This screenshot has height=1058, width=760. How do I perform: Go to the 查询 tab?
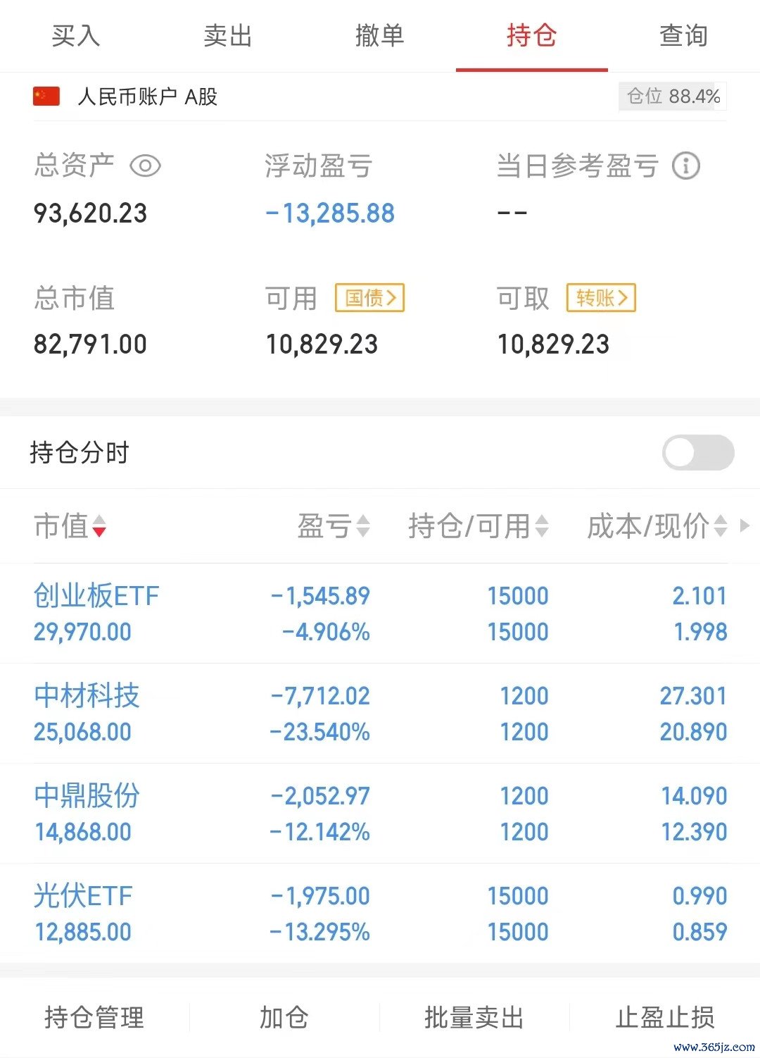684,35
